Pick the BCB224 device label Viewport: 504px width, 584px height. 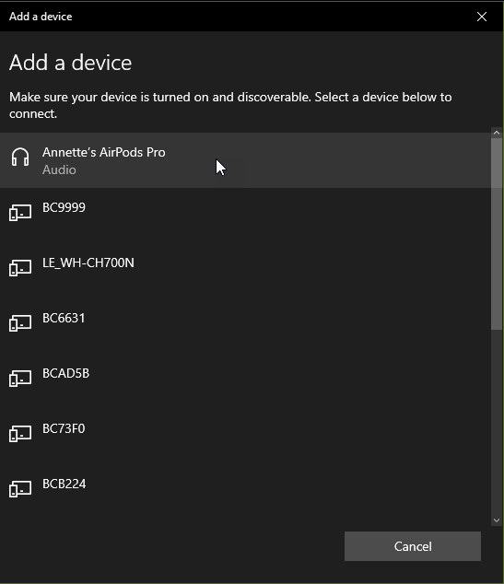64,484
